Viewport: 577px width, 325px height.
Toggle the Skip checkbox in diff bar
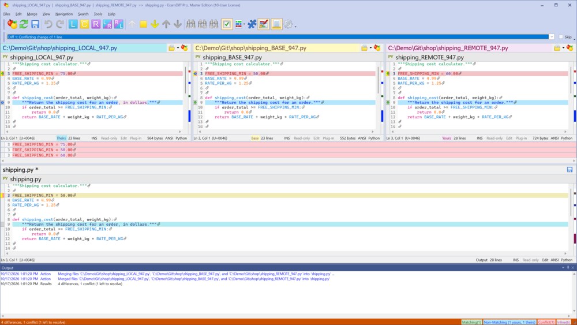pos(561,37)
